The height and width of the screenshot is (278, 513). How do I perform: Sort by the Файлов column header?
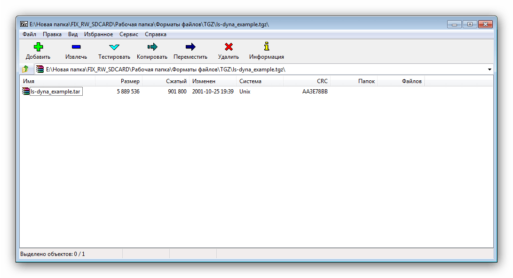click(x=401, y=81)
